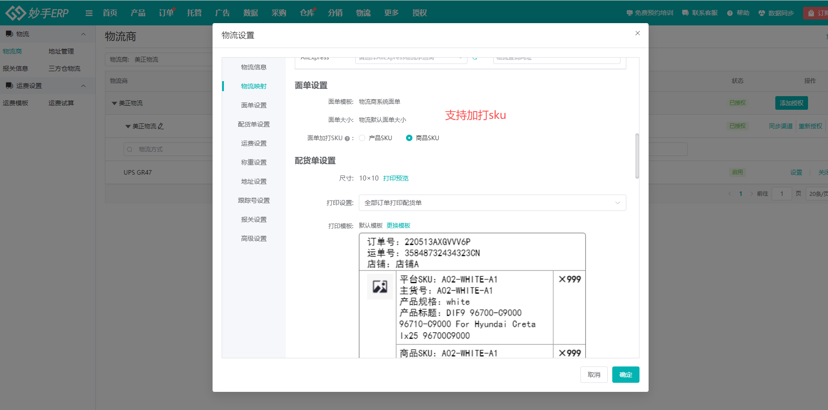
Task: Select the 商品SKU radio button
Action: [x=409, y=138]
